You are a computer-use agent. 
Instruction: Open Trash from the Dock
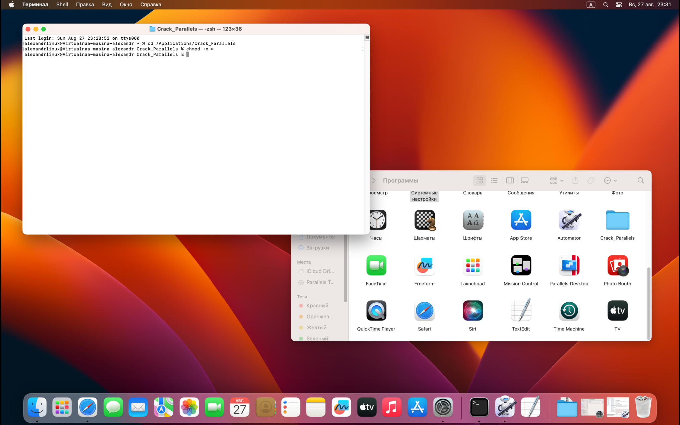(643, 407)
